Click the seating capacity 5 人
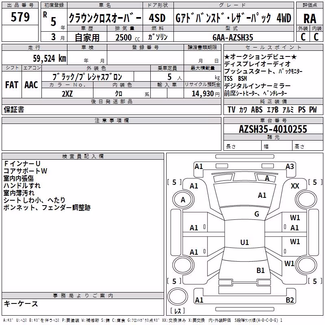The width and height of the screenshot is (325, 325). click(x=175, y=77)
